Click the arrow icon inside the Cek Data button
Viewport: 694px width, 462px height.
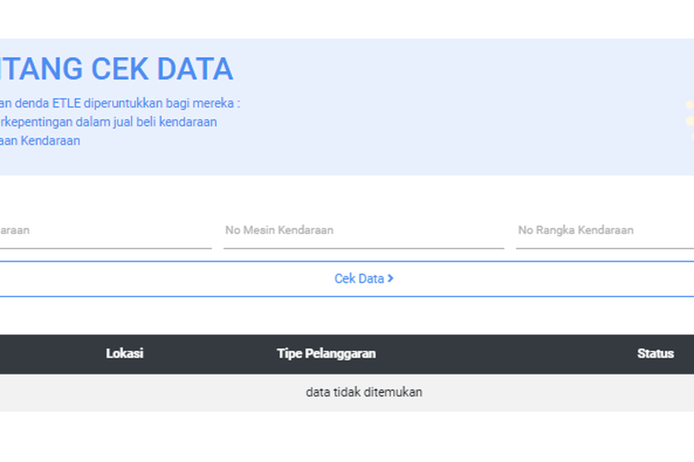(x=391, y=278)
